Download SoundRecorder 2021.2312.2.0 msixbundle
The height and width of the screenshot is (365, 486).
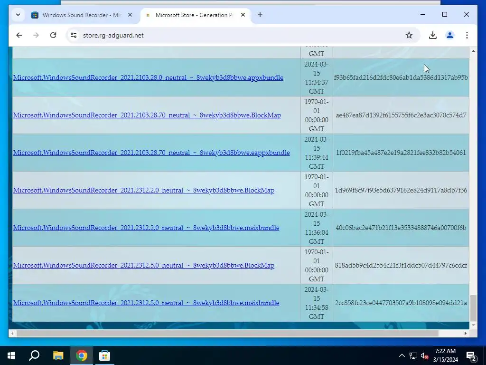click(x=146, y=228)
